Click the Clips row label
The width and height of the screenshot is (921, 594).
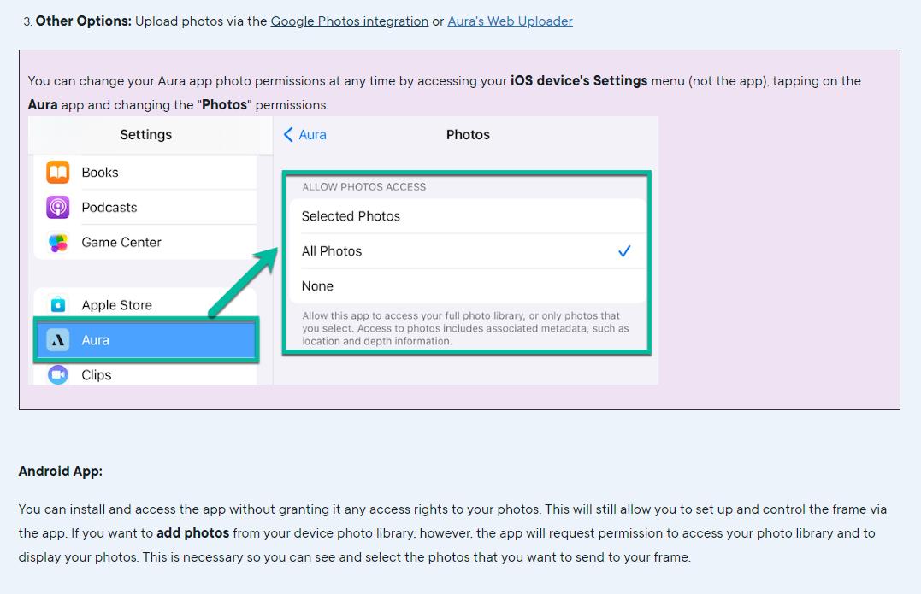click(x=97, y=375)
